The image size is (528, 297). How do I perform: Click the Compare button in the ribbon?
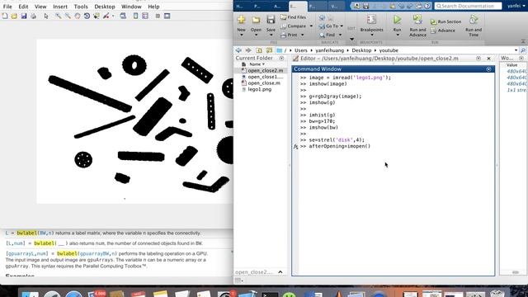pos(294,26)
